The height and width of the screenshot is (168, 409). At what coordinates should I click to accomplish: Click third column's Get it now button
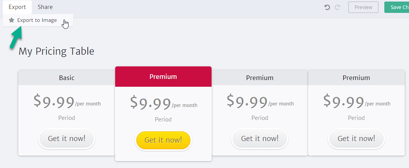pyautogui.click(x=260, y=138)
